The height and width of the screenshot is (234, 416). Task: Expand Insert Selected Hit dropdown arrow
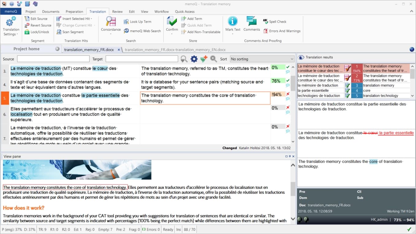coord(92,19)
